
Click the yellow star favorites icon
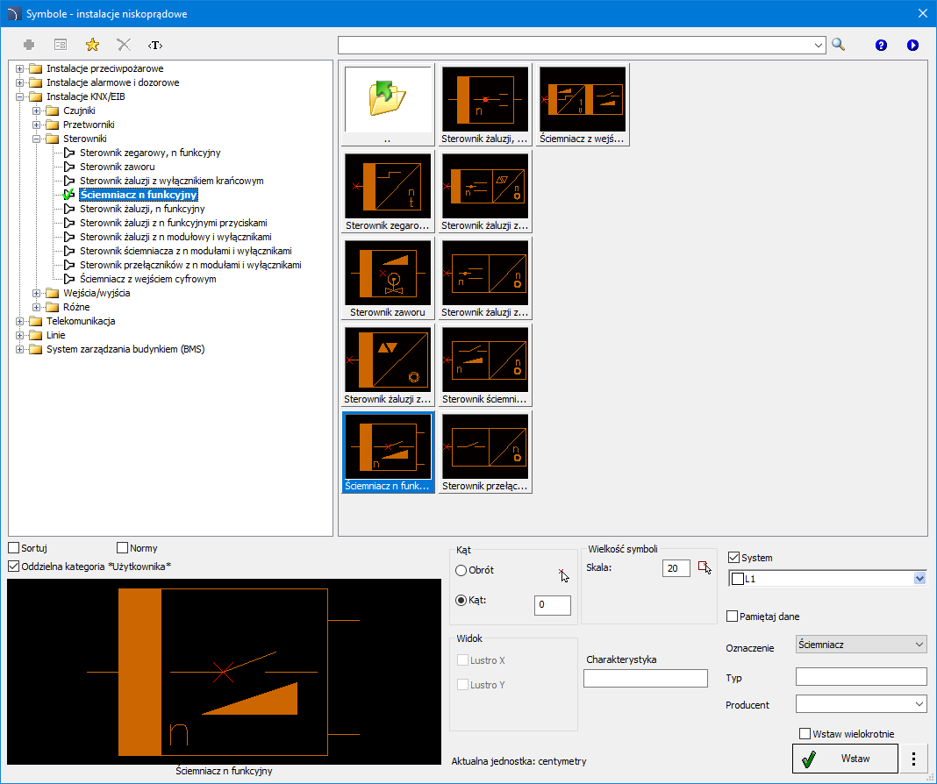click(x=91, y=45)
